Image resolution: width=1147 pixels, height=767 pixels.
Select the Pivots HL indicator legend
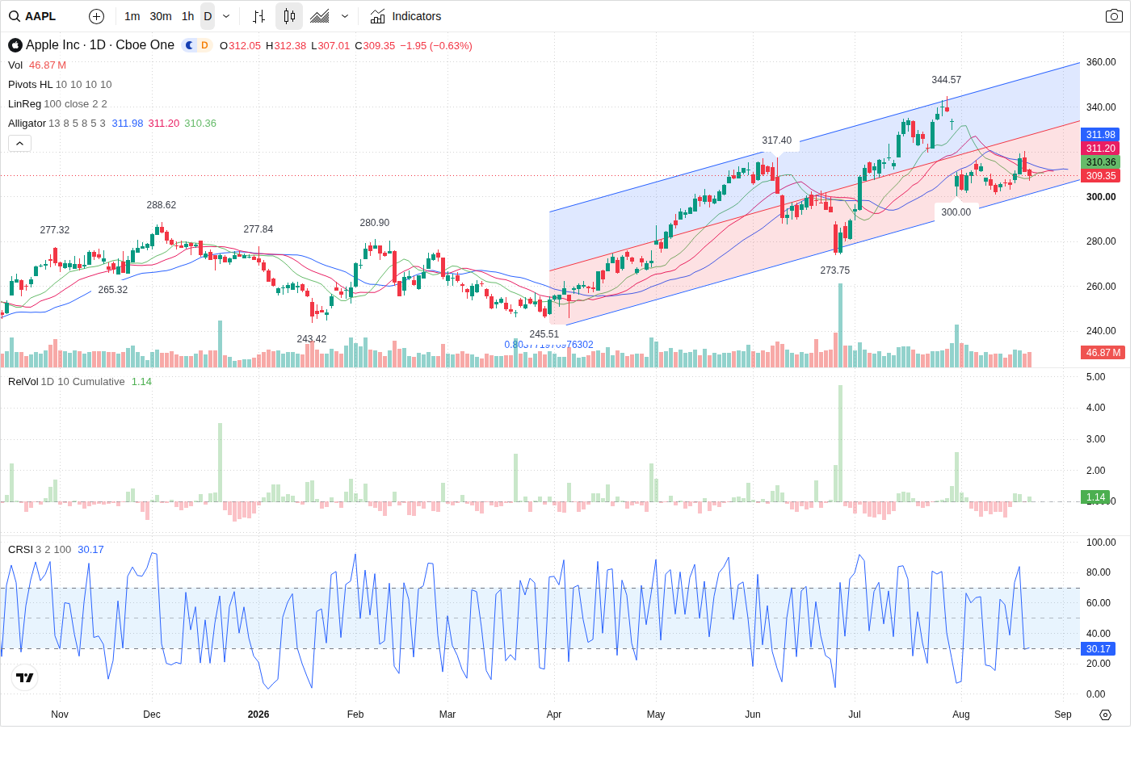coord(60,85)
